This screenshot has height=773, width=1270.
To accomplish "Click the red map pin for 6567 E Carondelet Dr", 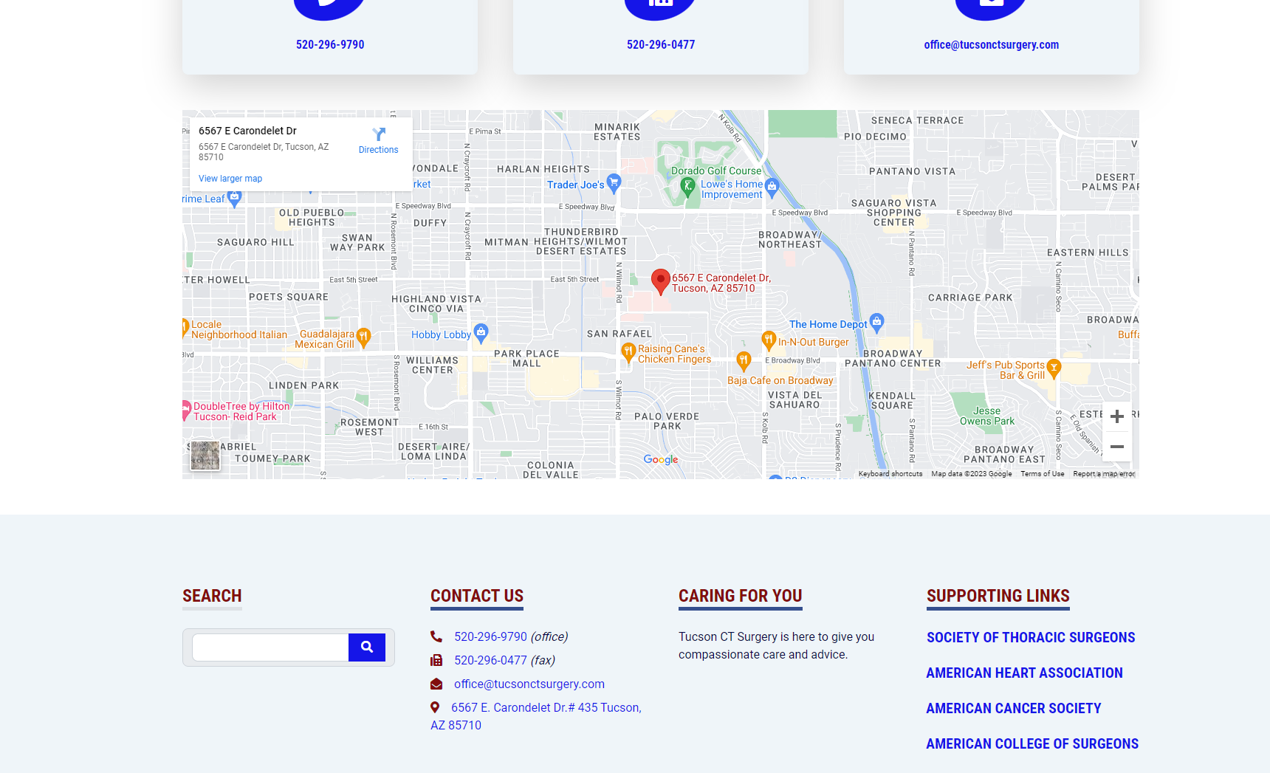I will pyautogui.click(x=661, y=281).
